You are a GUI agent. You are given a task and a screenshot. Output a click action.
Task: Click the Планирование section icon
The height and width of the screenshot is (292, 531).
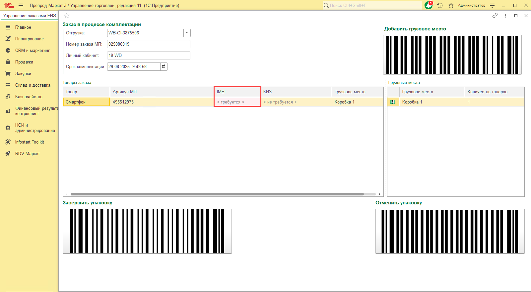pos(8,39)
